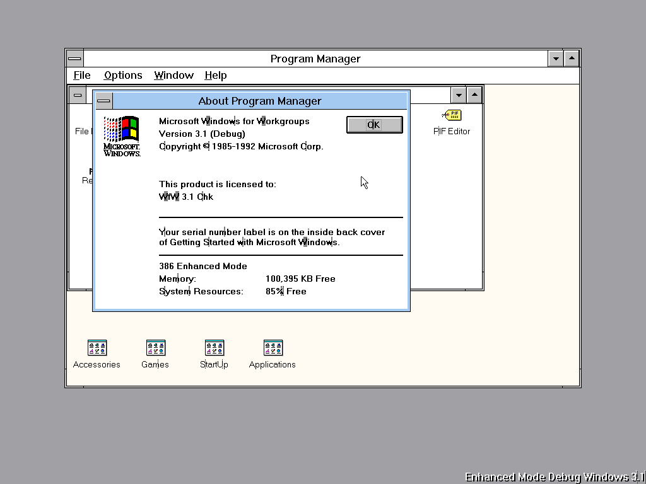Click the Program Manager title bar

[x=315, y=59]
